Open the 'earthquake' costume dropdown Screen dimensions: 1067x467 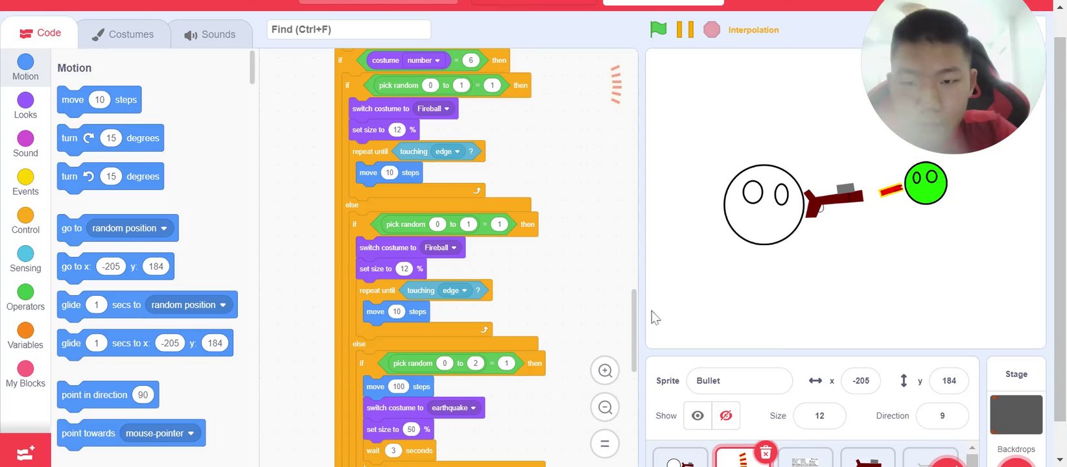click(454, 408)
